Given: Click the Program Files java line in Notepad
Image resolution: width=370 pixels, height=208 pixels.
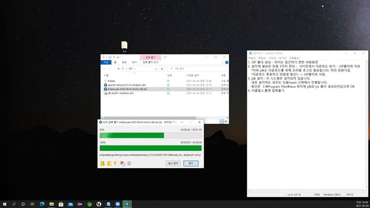Looking at the screenshot, I should click(303, 87).
